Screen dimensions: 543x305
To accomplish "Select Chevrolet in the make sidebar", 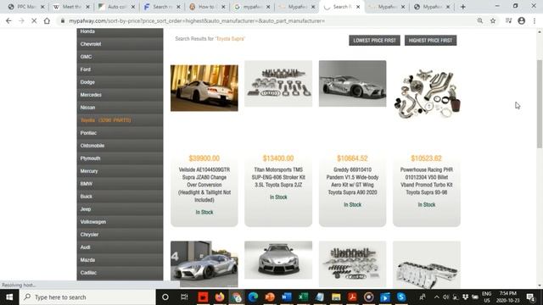I will (120, 44).
